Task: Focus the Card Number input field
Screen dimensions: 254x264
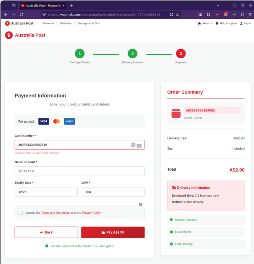Action: click(79, 145)
